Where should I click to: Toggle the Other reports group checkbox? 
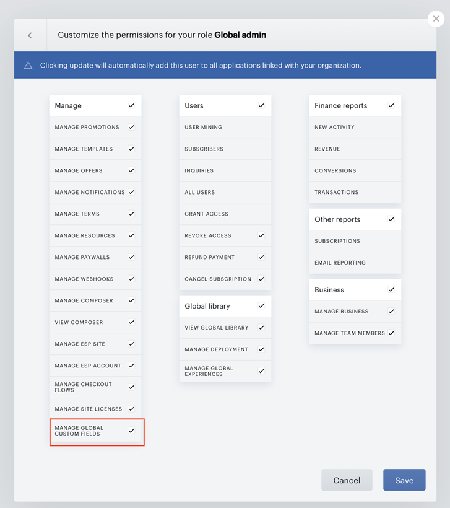click(391, 219)
